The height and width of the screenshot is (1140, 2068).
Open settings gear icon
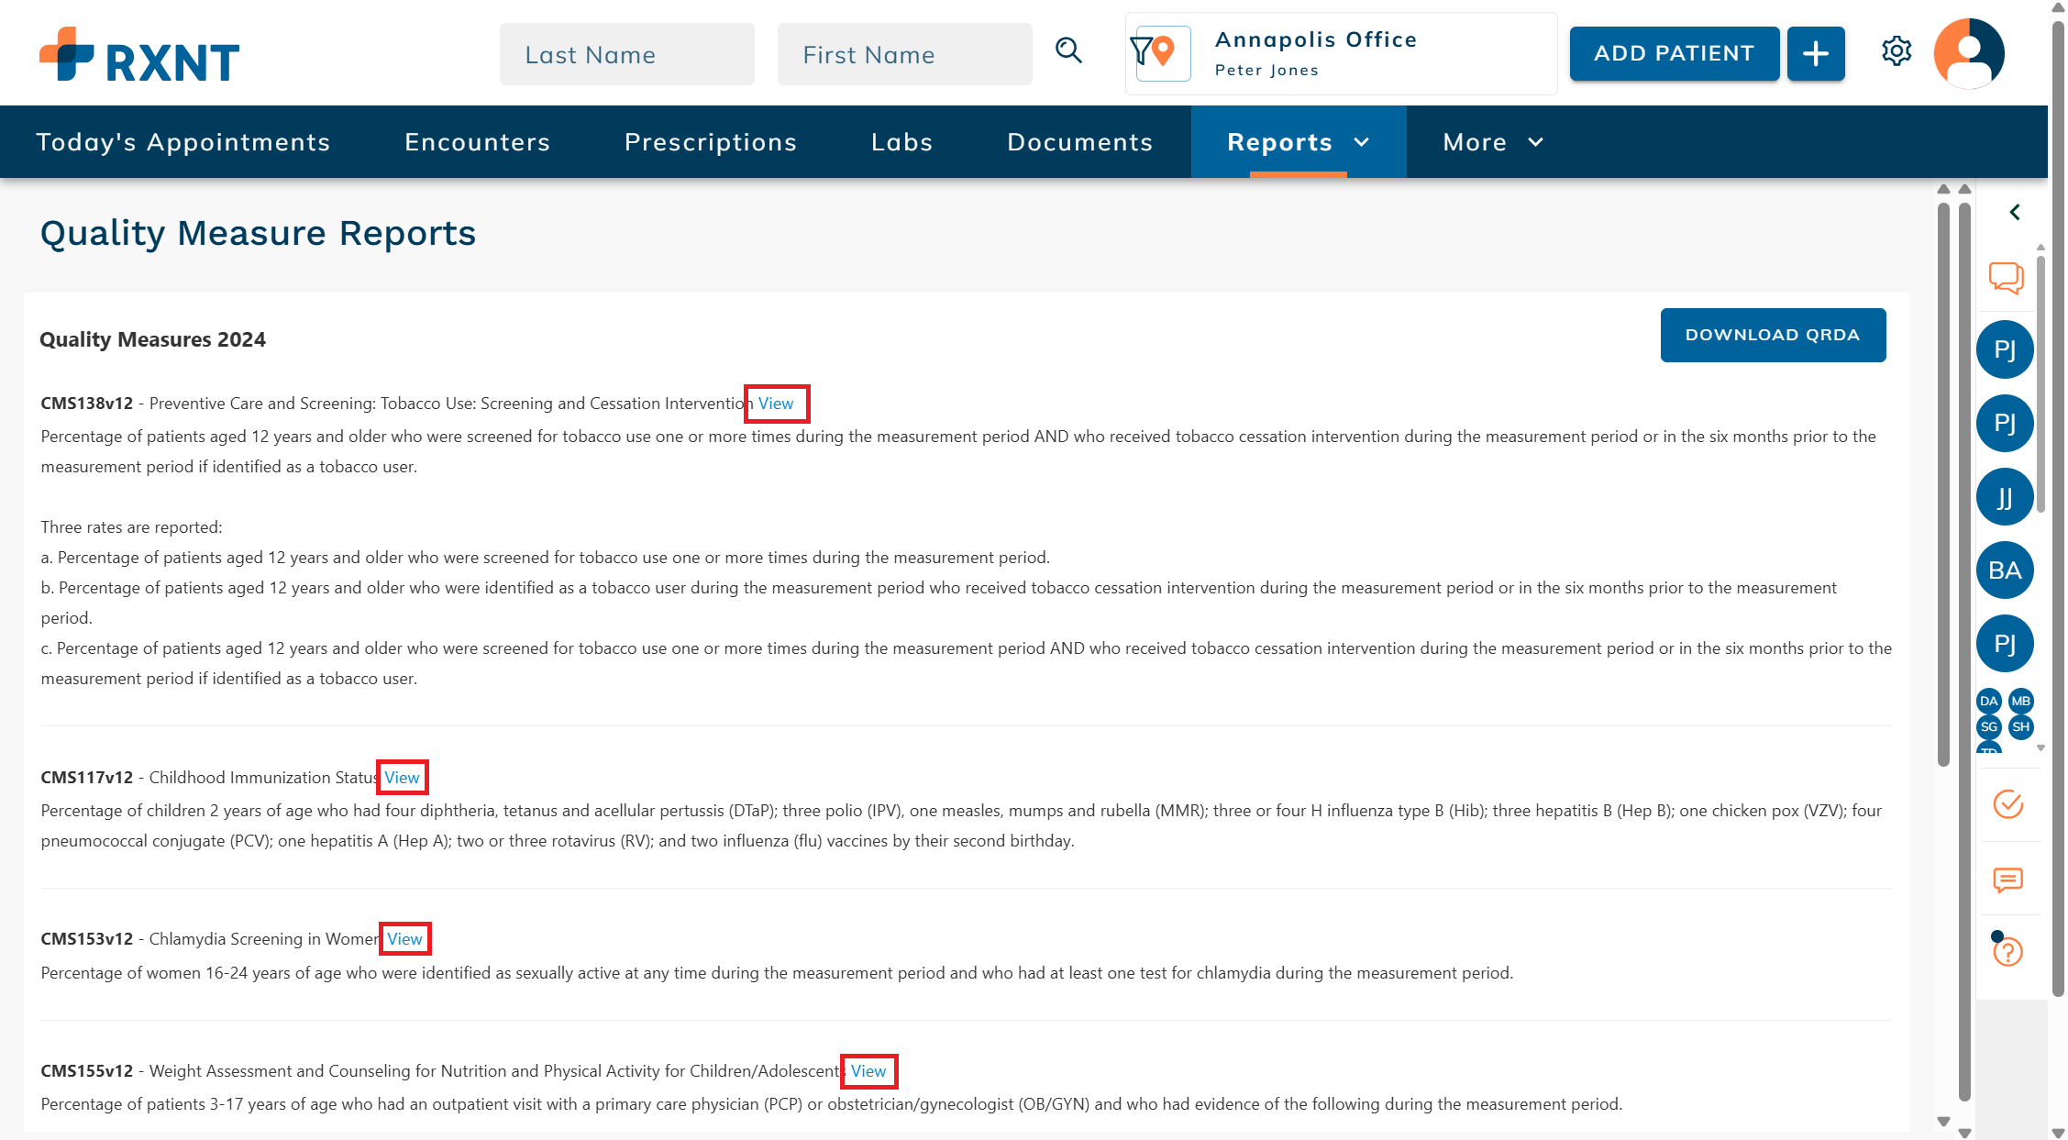coord(1896,51)
